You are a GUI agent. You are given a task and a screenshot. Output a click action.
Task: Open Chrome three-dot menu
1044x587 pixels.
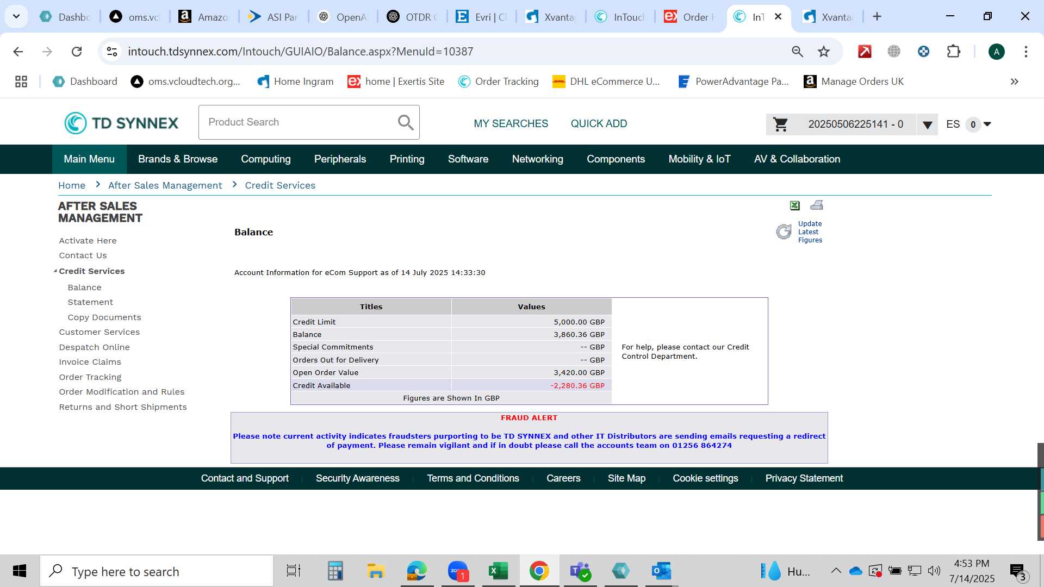click(x=1026, y=52)
